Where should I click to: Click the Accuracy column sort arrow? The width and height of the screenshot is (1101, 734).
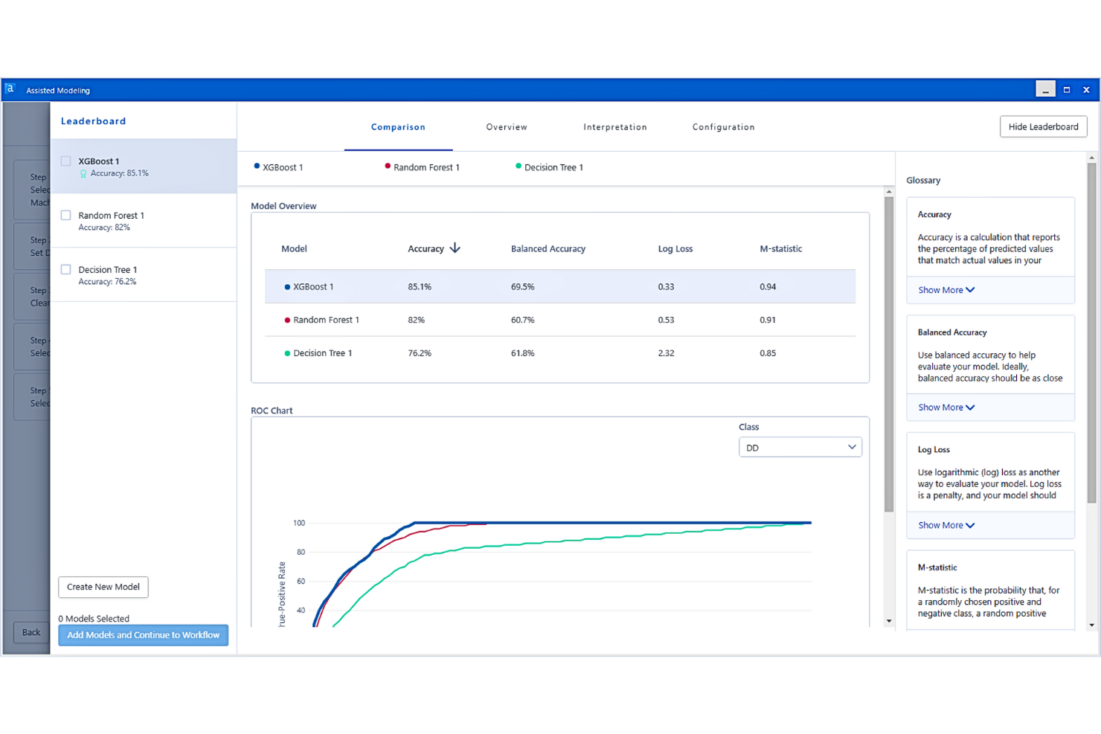pyautogui.click(x=455, y=248)
